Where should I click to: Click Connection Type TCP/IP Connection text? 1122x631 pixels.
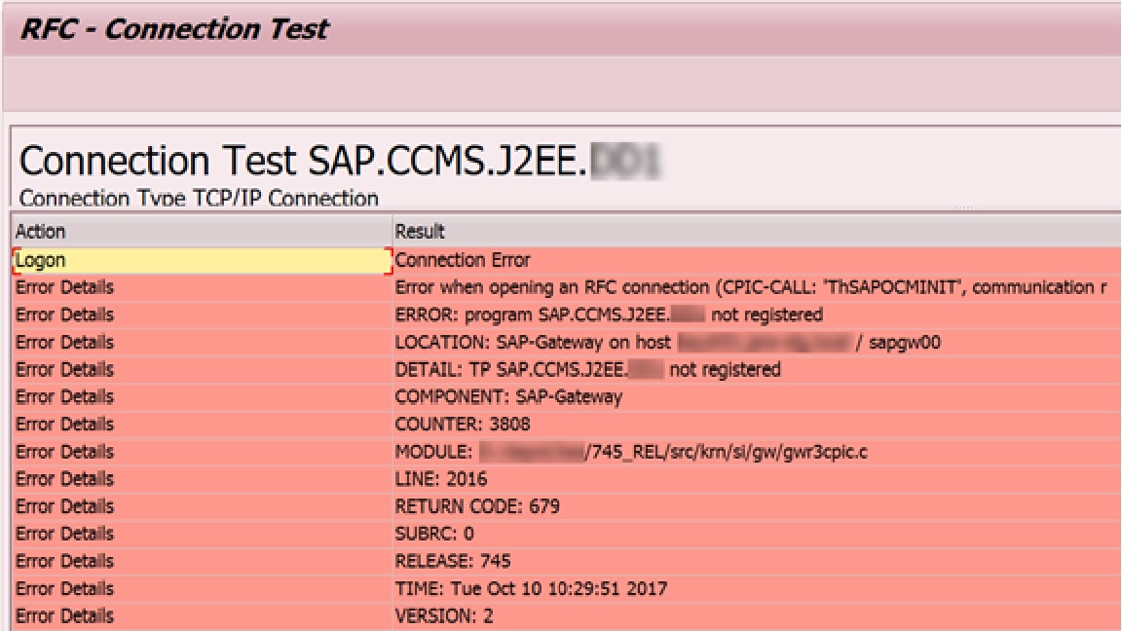pos(199,199)
